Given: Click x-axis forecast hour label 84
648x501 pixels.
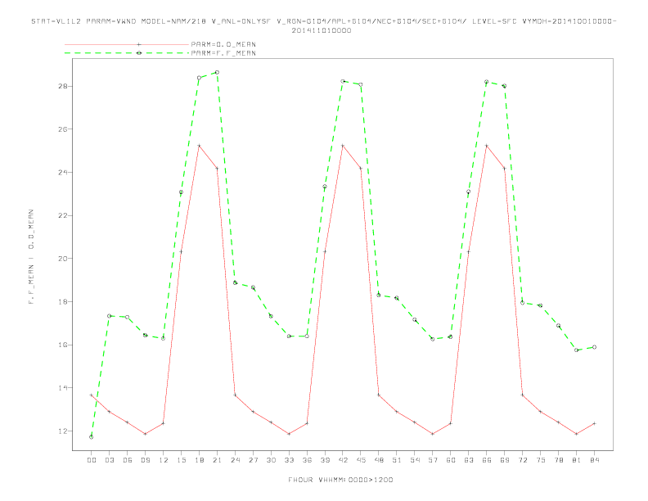Looking at the screenshot, I should [594, 460].
